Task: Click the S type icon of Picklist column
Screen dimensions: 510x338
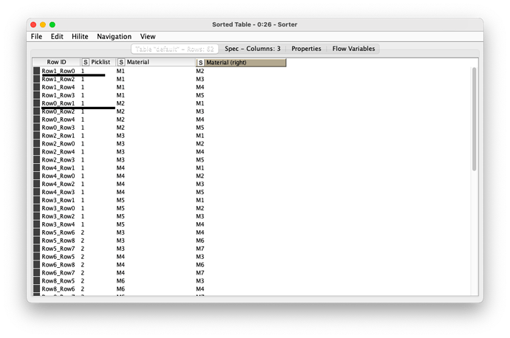Action: (x=86, y=62)
